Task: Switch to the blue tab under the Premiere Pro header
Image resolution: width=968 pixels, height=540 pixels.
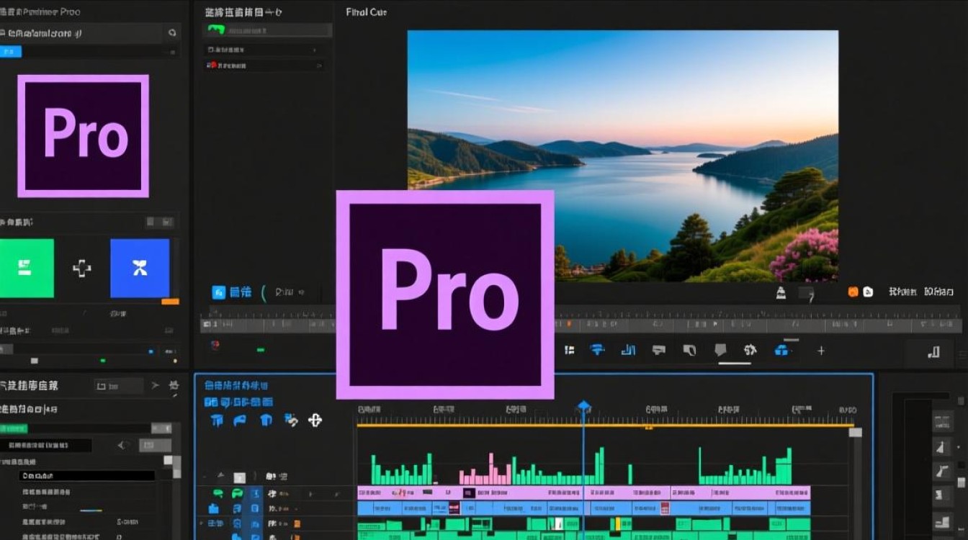Action: pyautogui.click(x=11, y=52)
